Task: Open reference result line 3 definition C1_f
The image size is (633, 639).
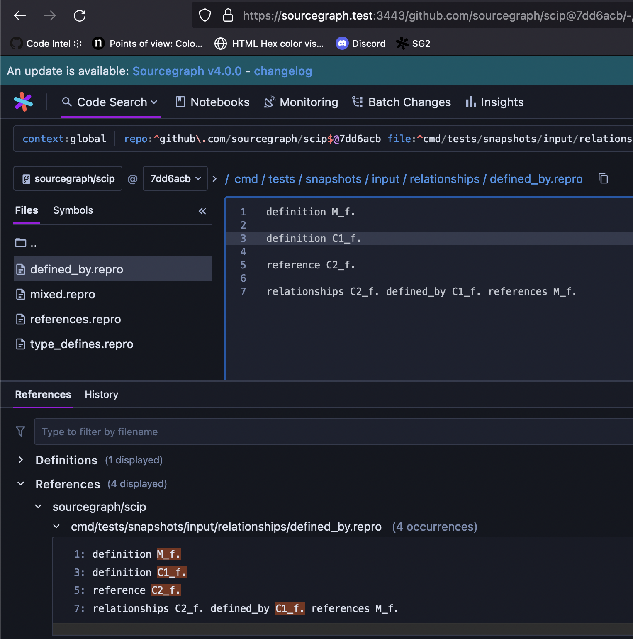Action: point(130,572)
